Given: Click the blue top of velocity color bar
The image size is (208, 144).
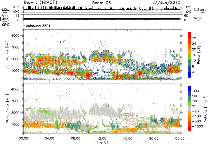Looking at the screenshot, I should 190,88.
